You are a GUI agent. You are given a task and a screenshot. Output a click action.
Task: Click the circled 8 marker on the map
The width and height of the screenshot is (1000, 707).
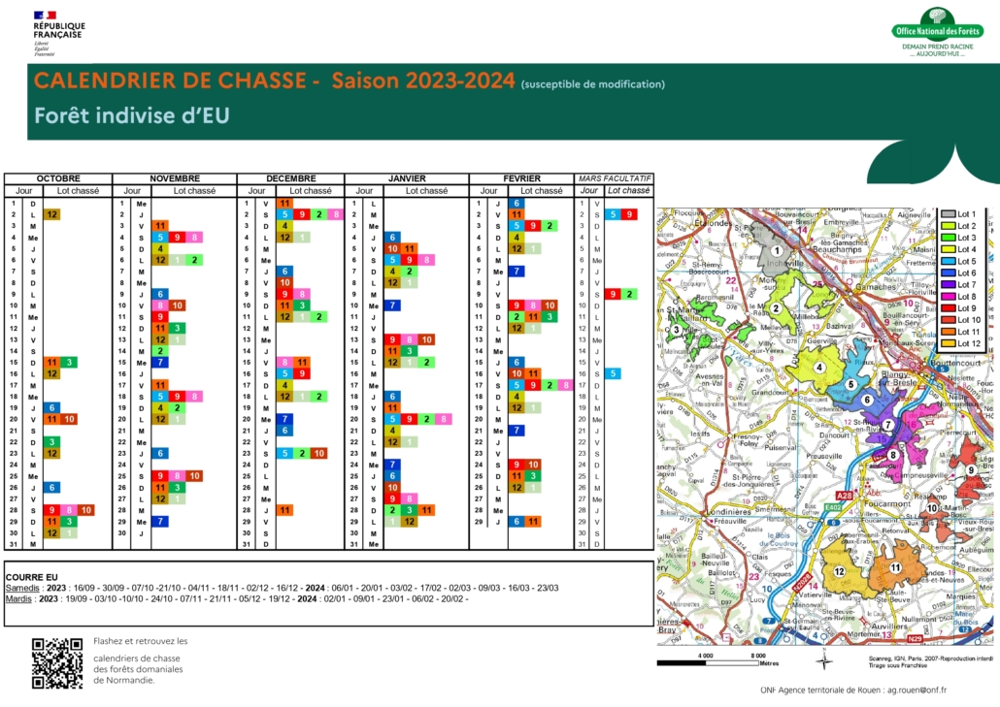893,455
